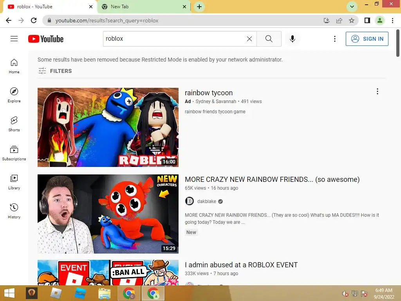Open Library in the sidebar
Screen dimensions: 401x301
pyautogui.click(x=14, y=182)
